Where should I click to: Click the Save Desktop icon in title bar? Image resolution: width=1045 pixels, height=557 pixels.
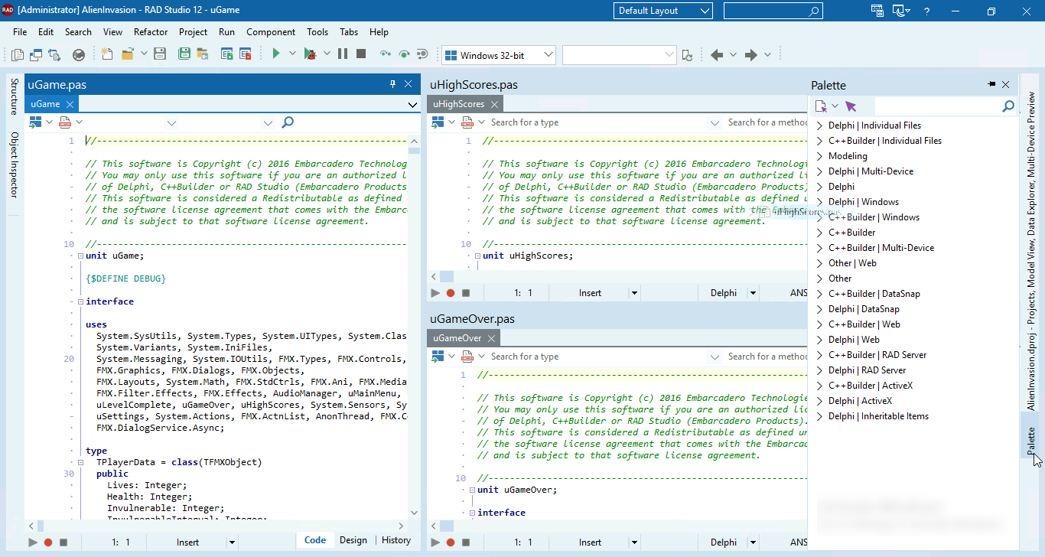tap(877, 11)
